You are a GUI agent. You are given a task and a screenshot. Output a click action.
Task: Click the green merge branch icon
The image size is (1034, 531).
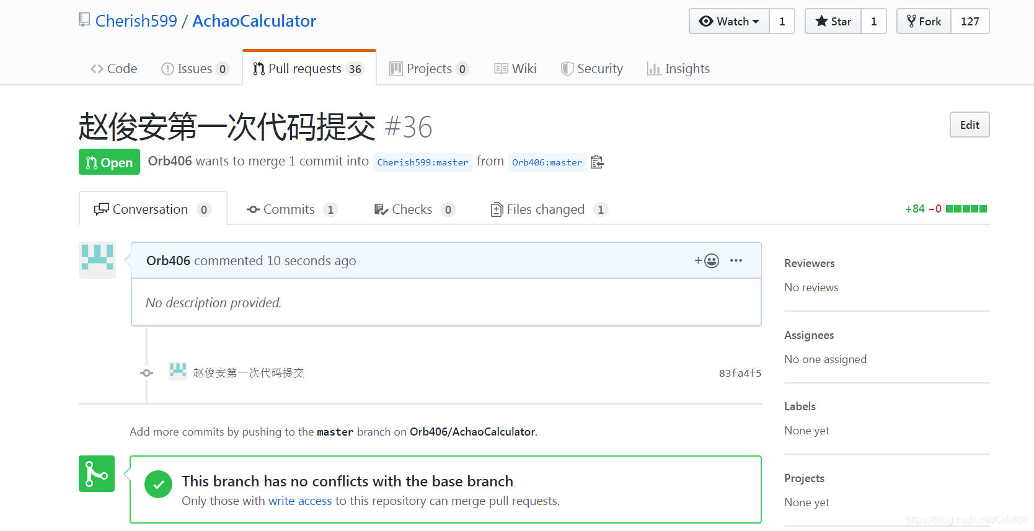pos(97,474)
